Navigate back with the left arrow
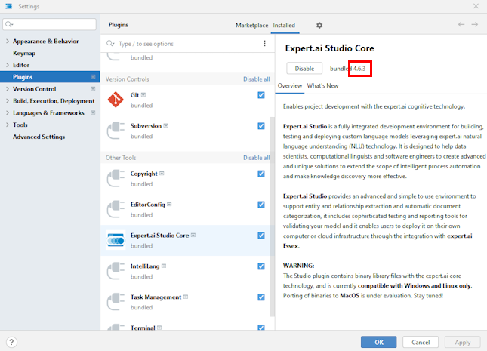 click(461, 25)
